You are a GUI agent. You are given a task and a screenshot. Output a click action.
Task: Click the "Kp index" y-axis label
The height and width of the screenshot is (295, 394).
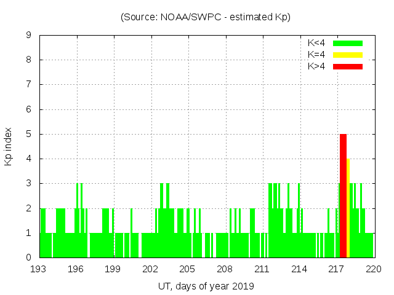pyautogui.click(x=9, y=146)
